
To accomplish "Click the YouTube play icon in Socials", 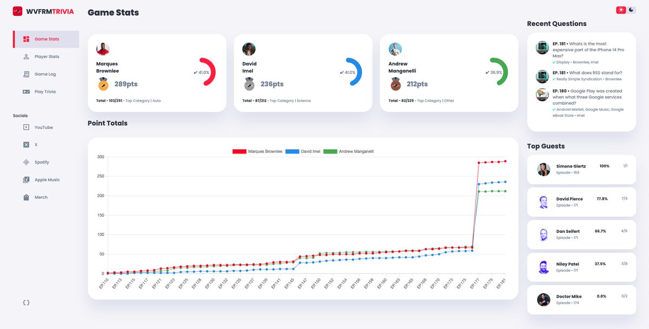I will (26, 127).
